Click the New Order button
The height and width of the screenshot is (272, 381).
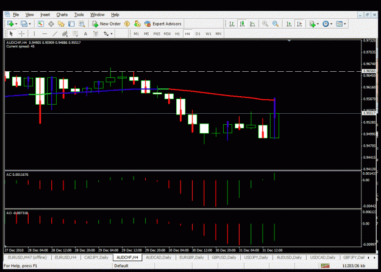click(x=106, y=24)
